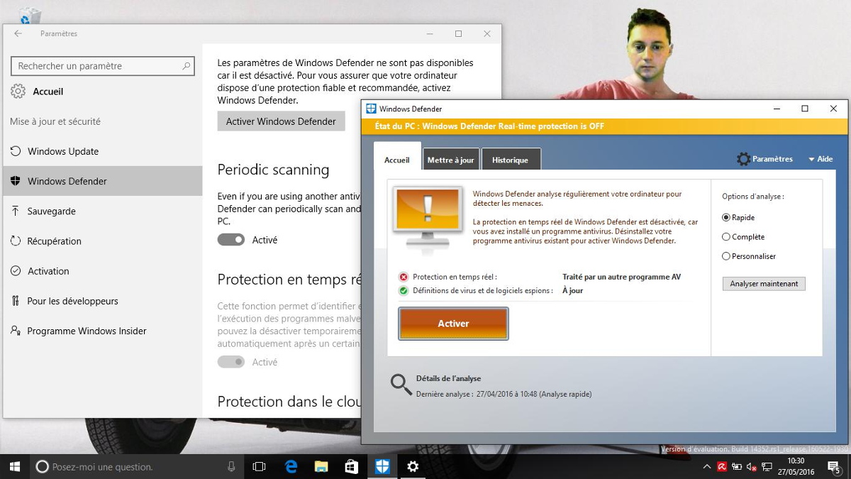The width and height of the screenshot is (851, 479).
Task: Click the Analyser maintenant button
Action: tap(764, 284)
